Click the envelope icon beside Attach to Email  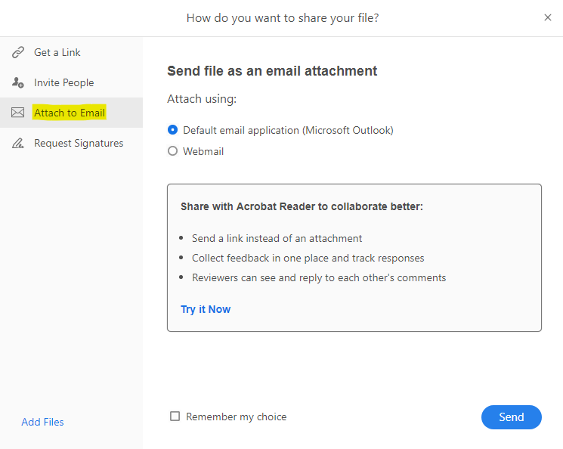[x=17, y=113]
